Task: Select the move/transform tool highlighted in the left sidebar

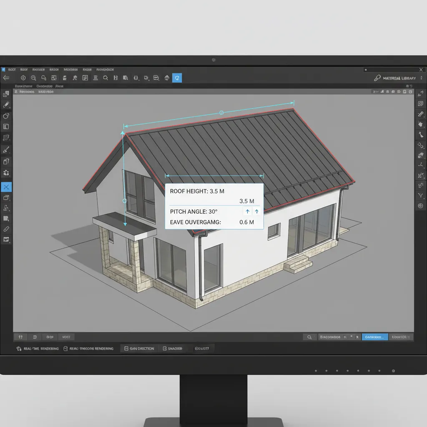Action: click(x=6, y=187)
